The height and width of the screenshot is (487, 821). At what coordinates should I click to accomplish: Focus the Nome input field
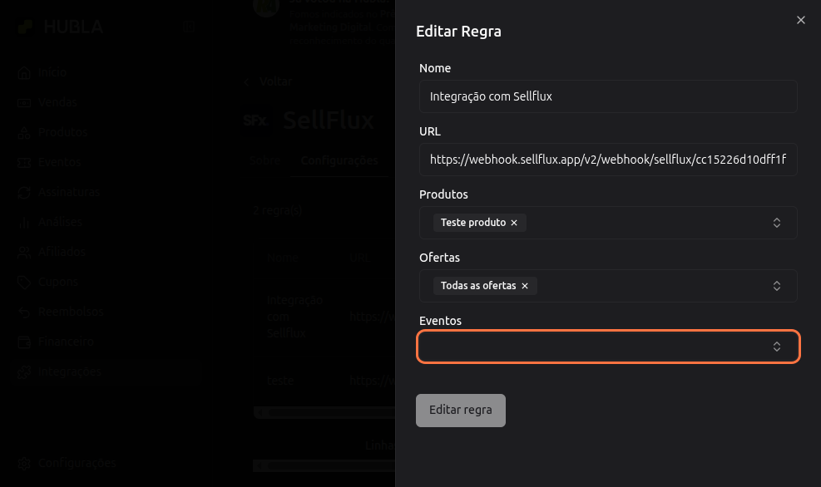(607, 96)
